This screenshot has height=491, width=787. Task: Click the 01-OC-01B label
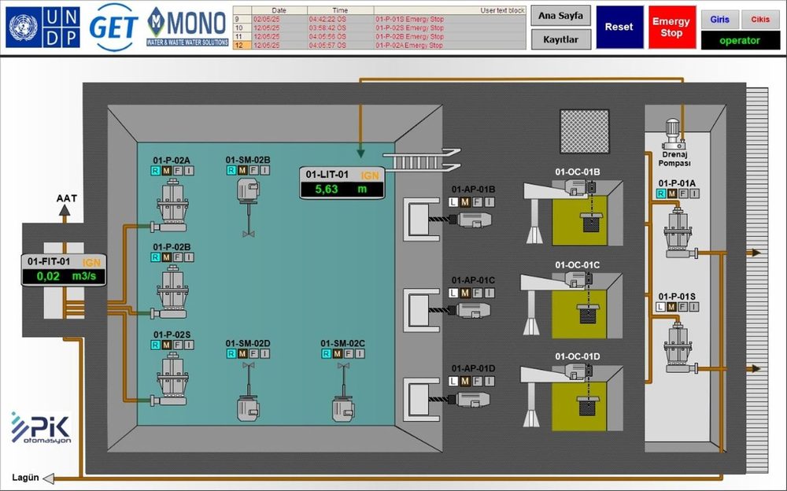(577, 172)
